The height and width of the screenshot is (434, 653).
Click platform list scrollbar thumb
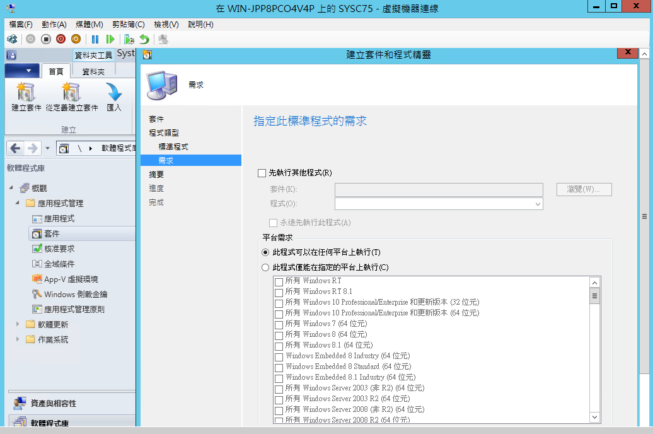[595, 296]
